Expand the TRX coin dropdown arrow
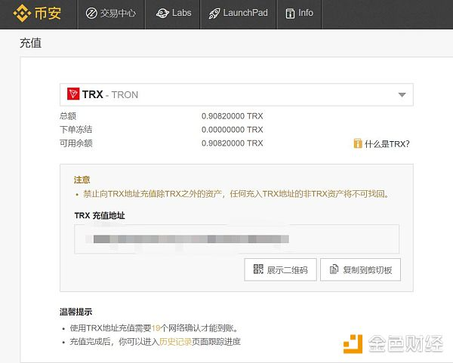The image size is (453, 363). click(402, 95)
